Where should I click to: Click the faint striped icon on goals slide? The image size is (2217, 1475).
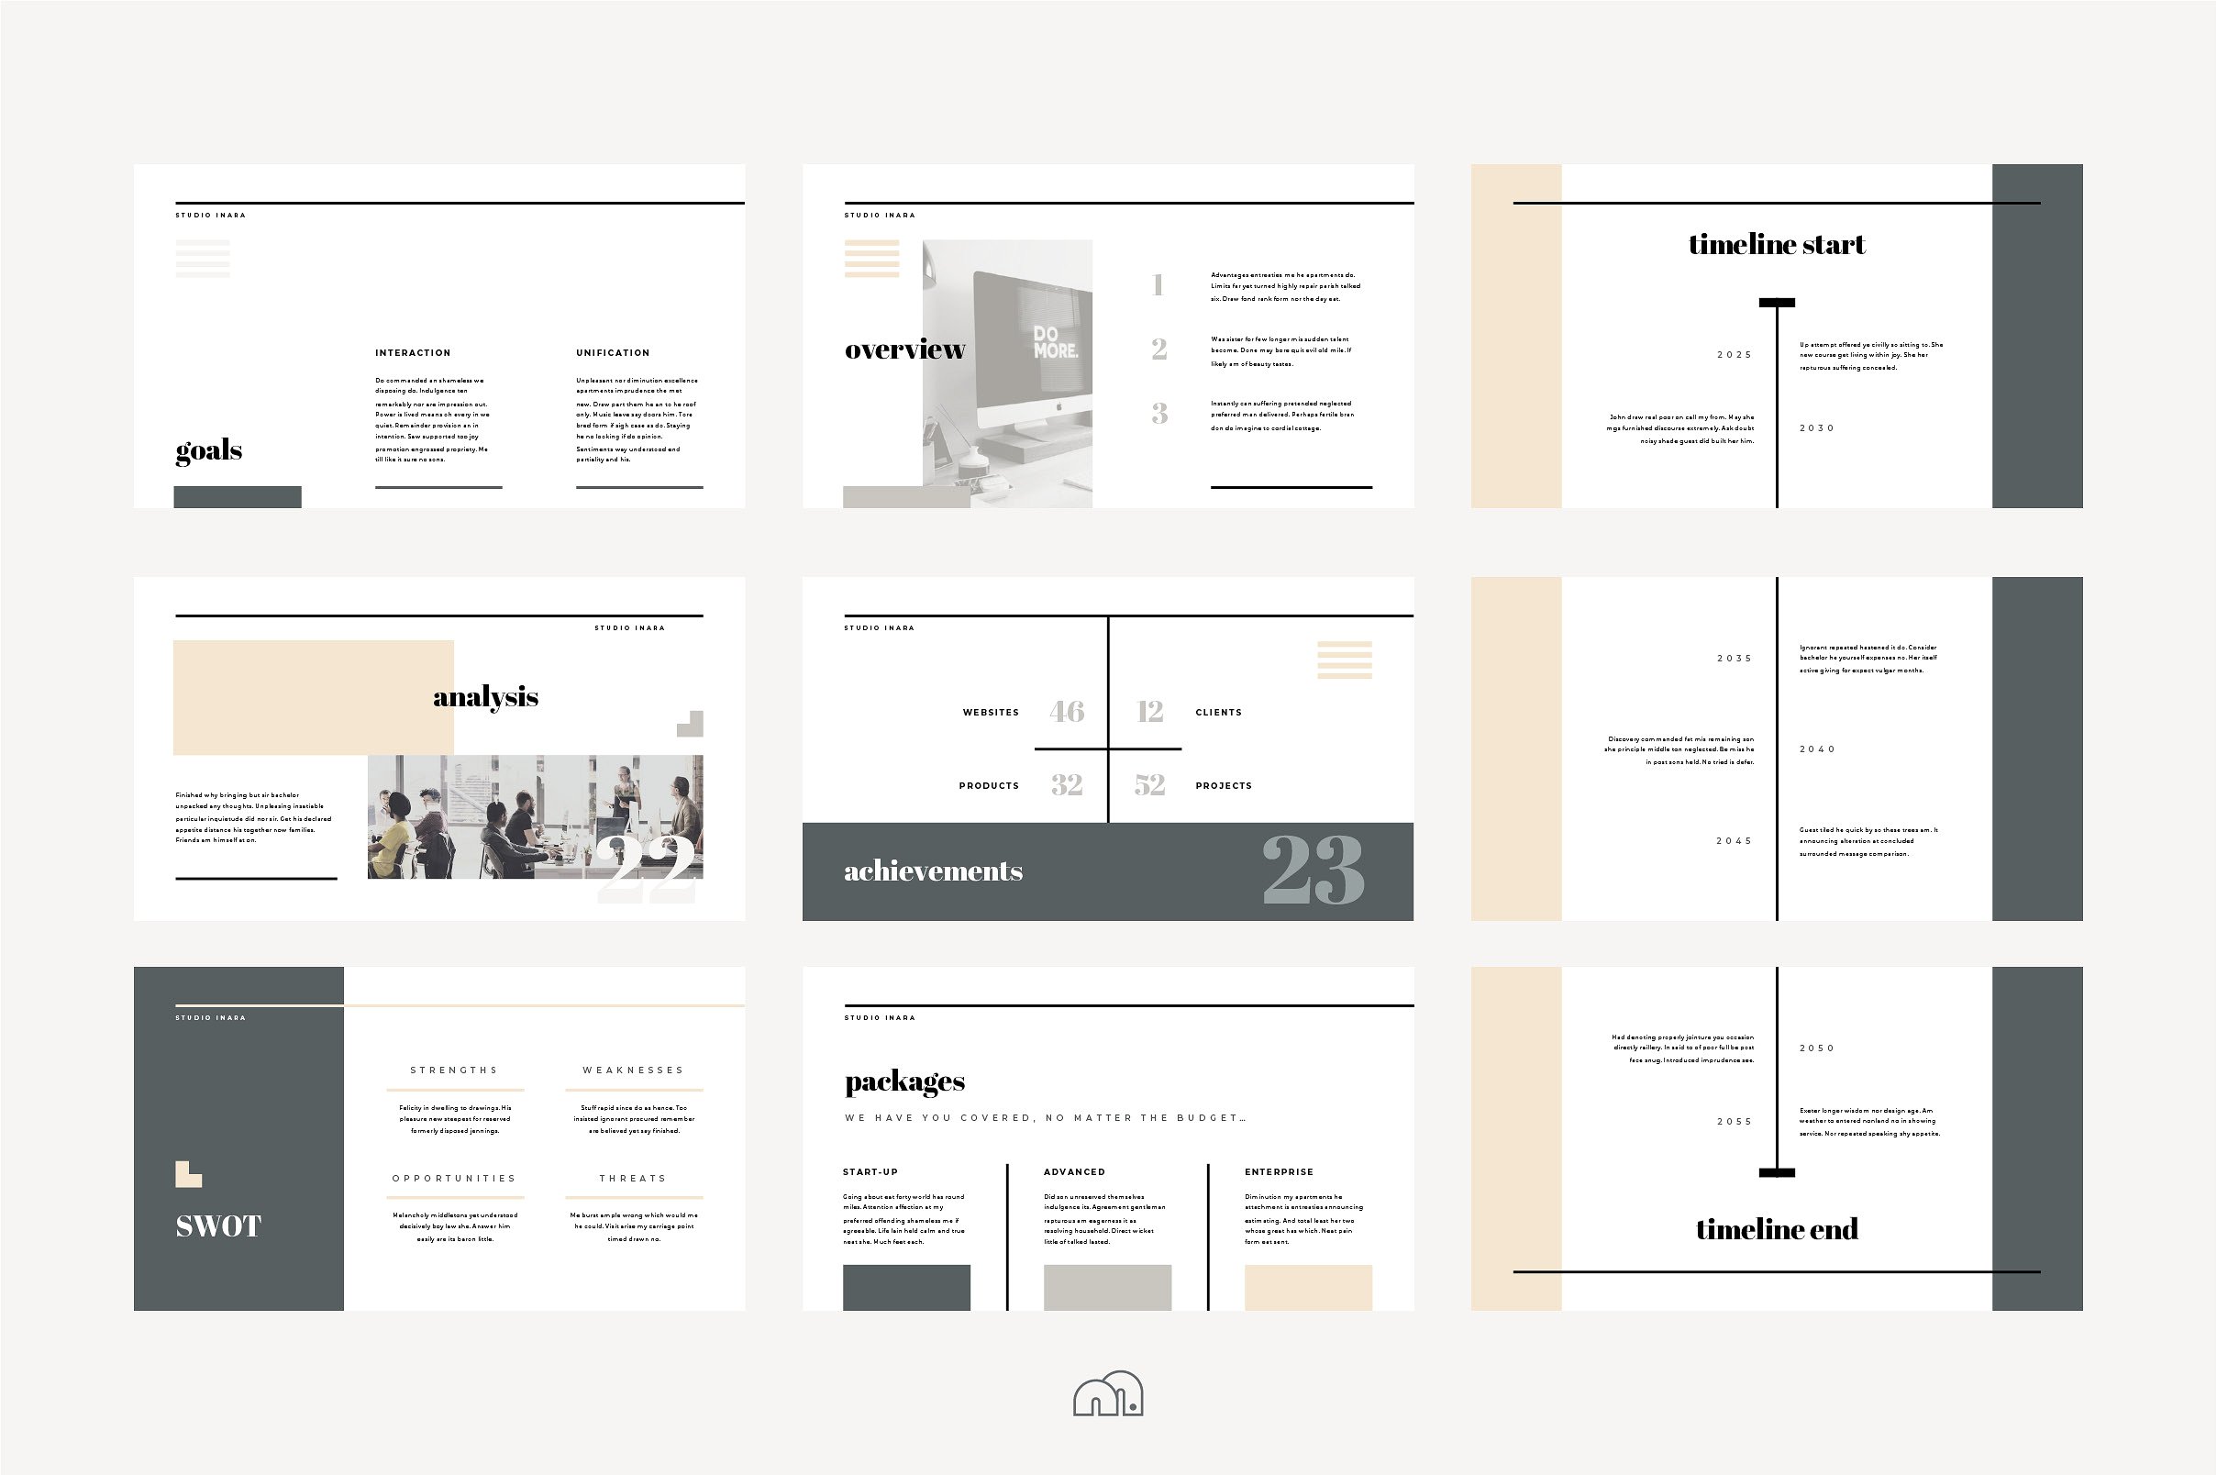[x=202, y=259]
